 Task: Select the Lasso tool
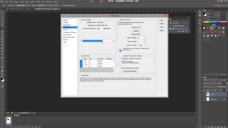point(2,19)
